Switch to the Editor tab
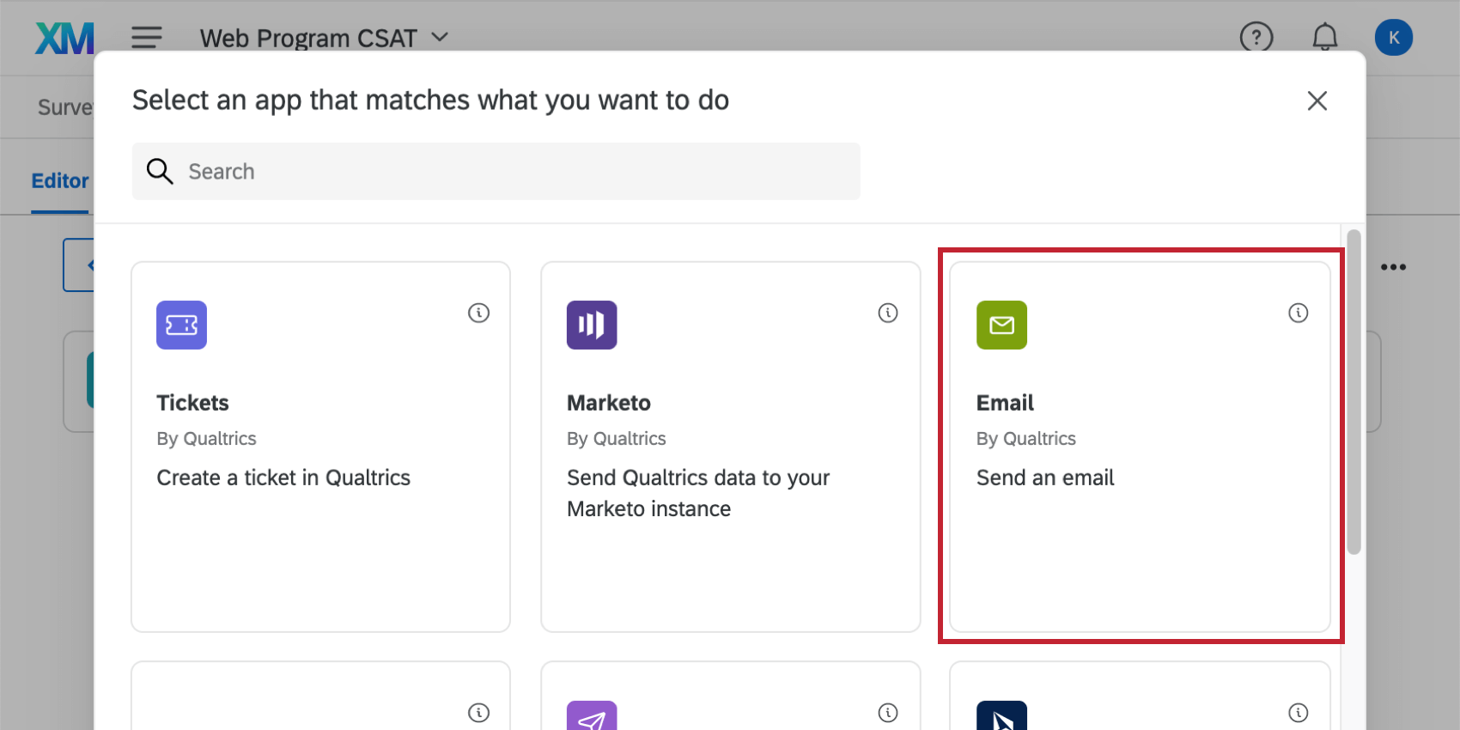The image size is (1460, 730). pos(60,181)
